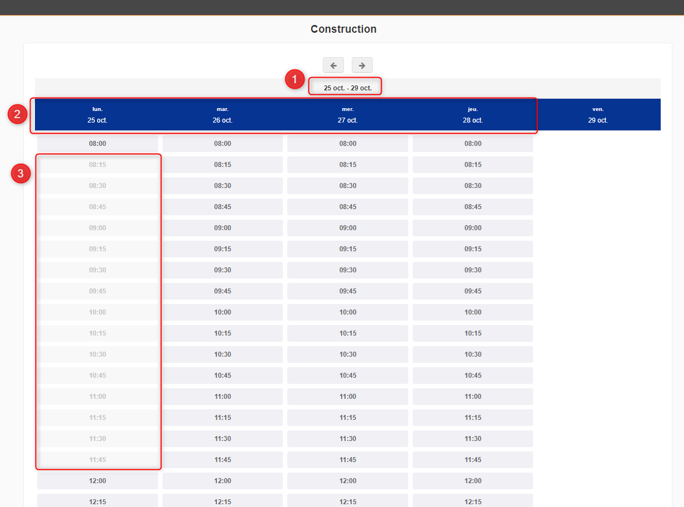Select the lundi 25 oct. column header
Viewport: 684px width, 507px height.
[98, 115]
